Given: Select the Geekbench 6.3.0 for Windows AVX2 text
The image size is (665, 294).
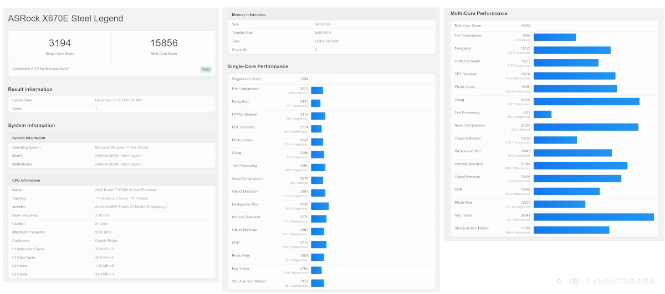Looking at the screenshot, I should point(40,69).
